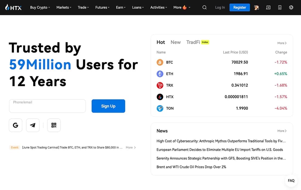Click the -1.72% change value

coord(281,62)
